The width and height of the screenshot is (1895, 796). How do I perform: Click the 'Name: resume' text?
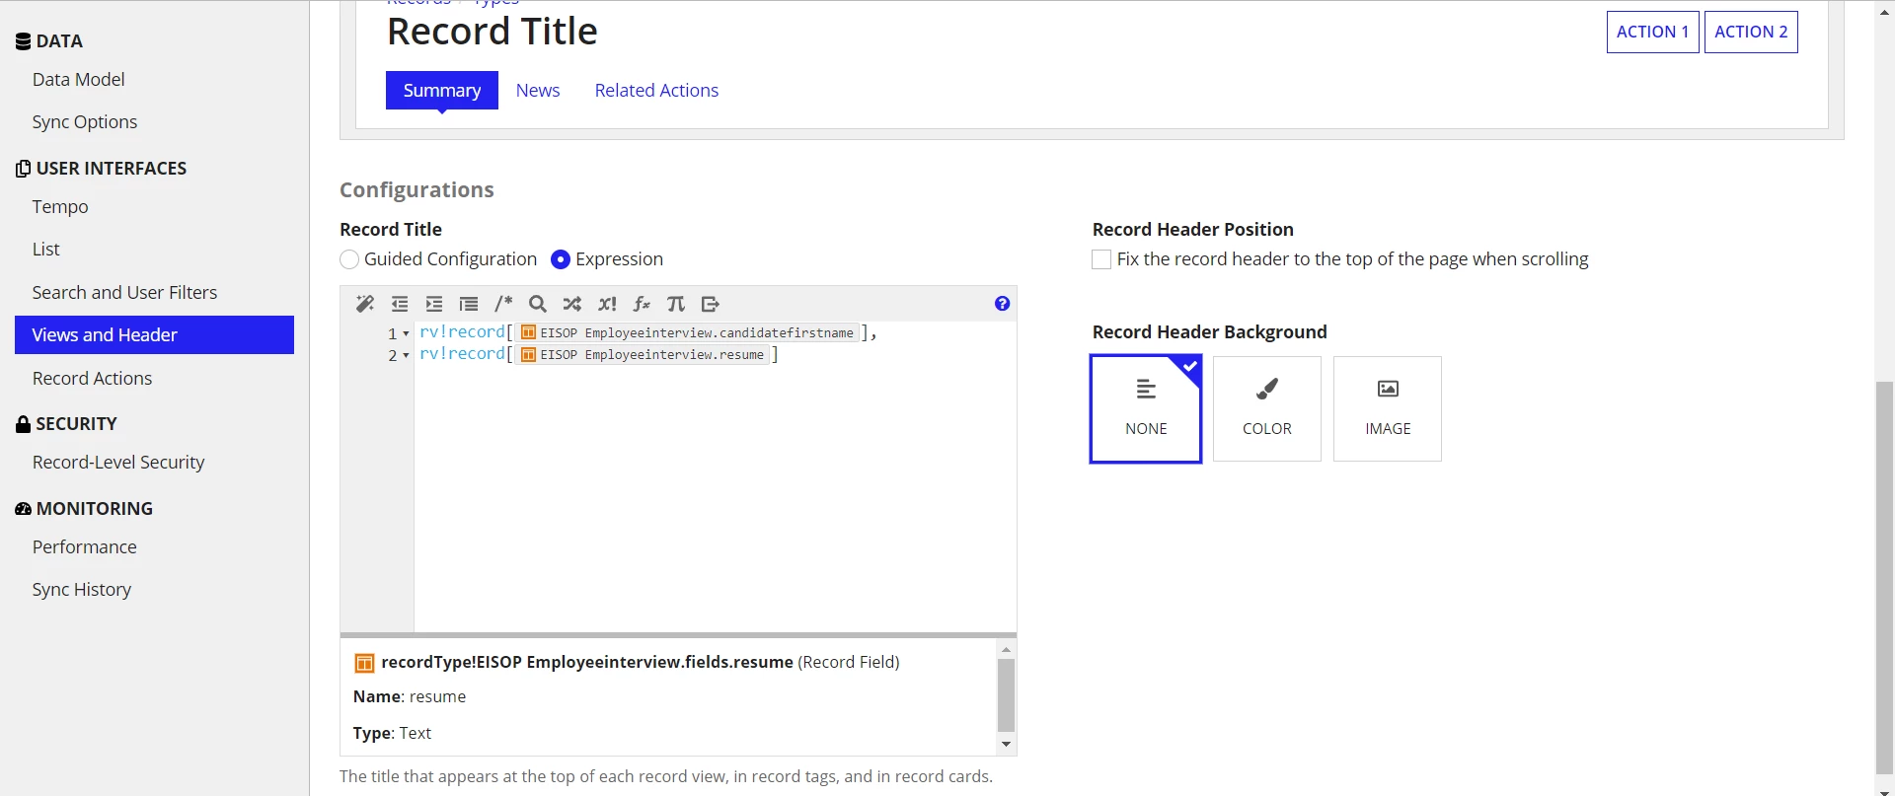pyautogui.click(x=410, y=696)
